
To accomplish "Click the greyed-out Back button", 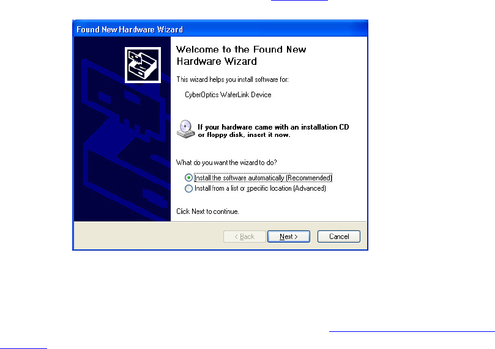I will (x=244, y=237).
